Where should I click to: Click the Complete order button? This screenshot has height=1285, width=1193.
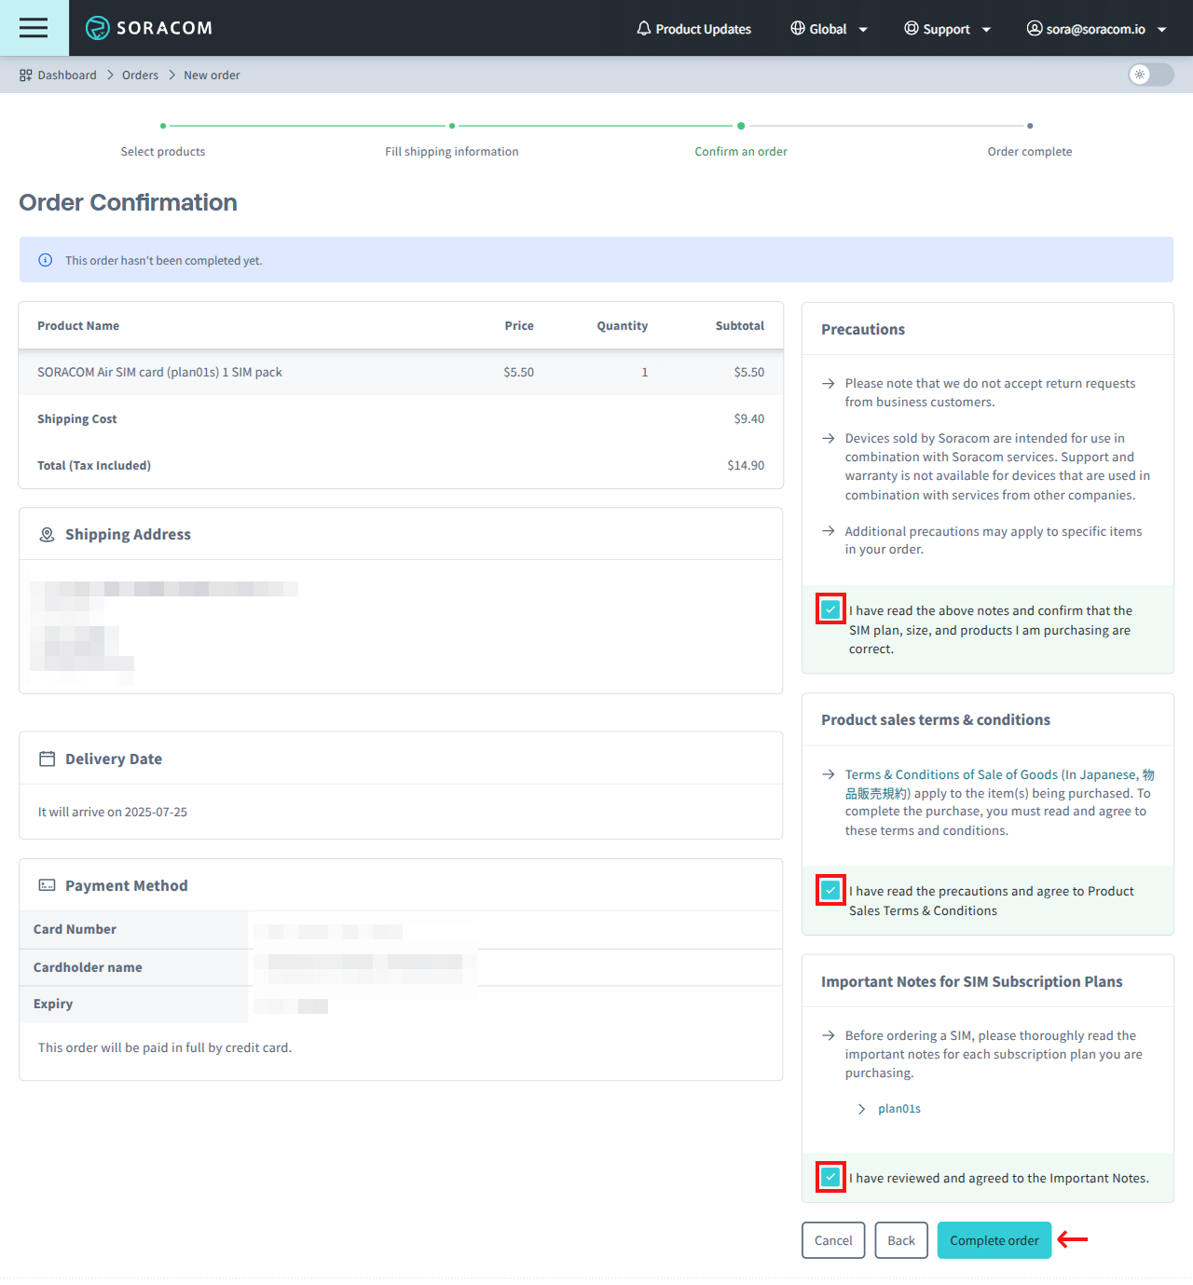pos(994,1240)
